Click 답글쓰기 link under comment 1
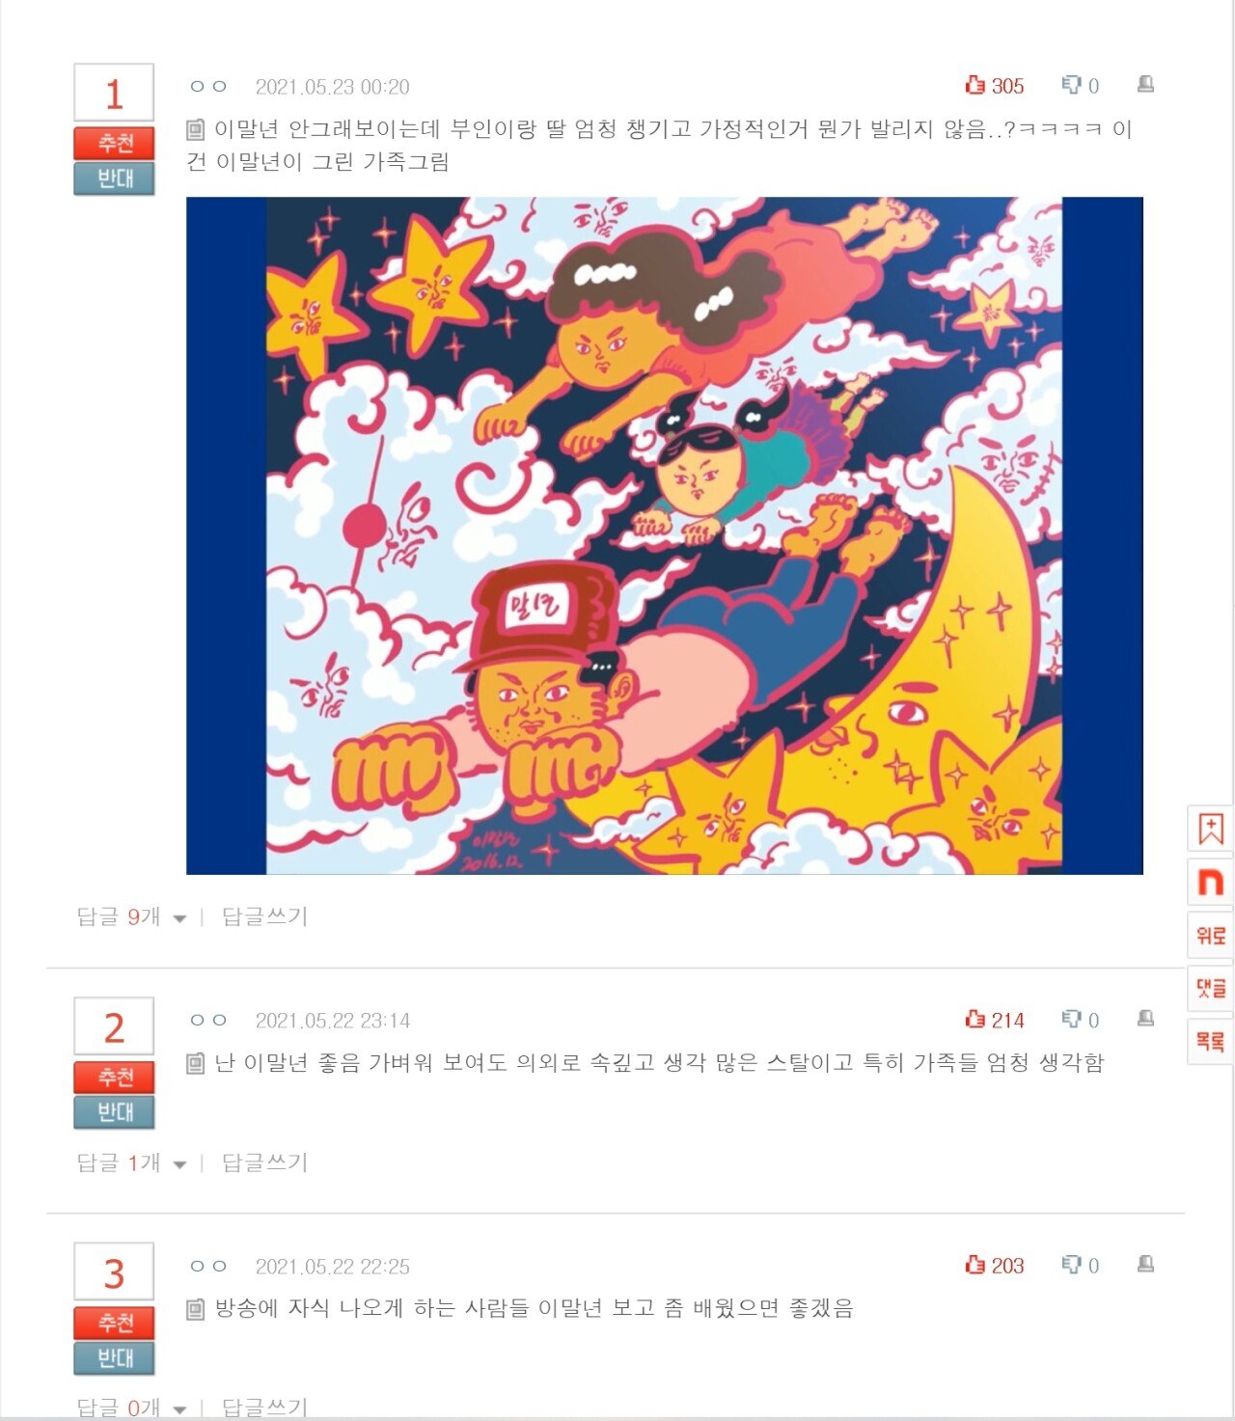Screen dimensions: 1235x1421 click(264, 916)
